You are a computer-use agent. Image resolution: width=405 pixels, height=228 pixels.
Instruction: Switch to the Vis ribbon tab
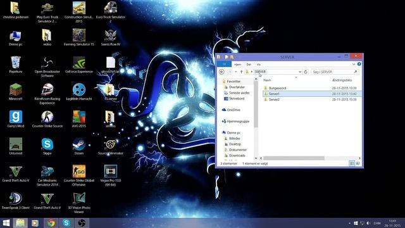pos(259,65)
